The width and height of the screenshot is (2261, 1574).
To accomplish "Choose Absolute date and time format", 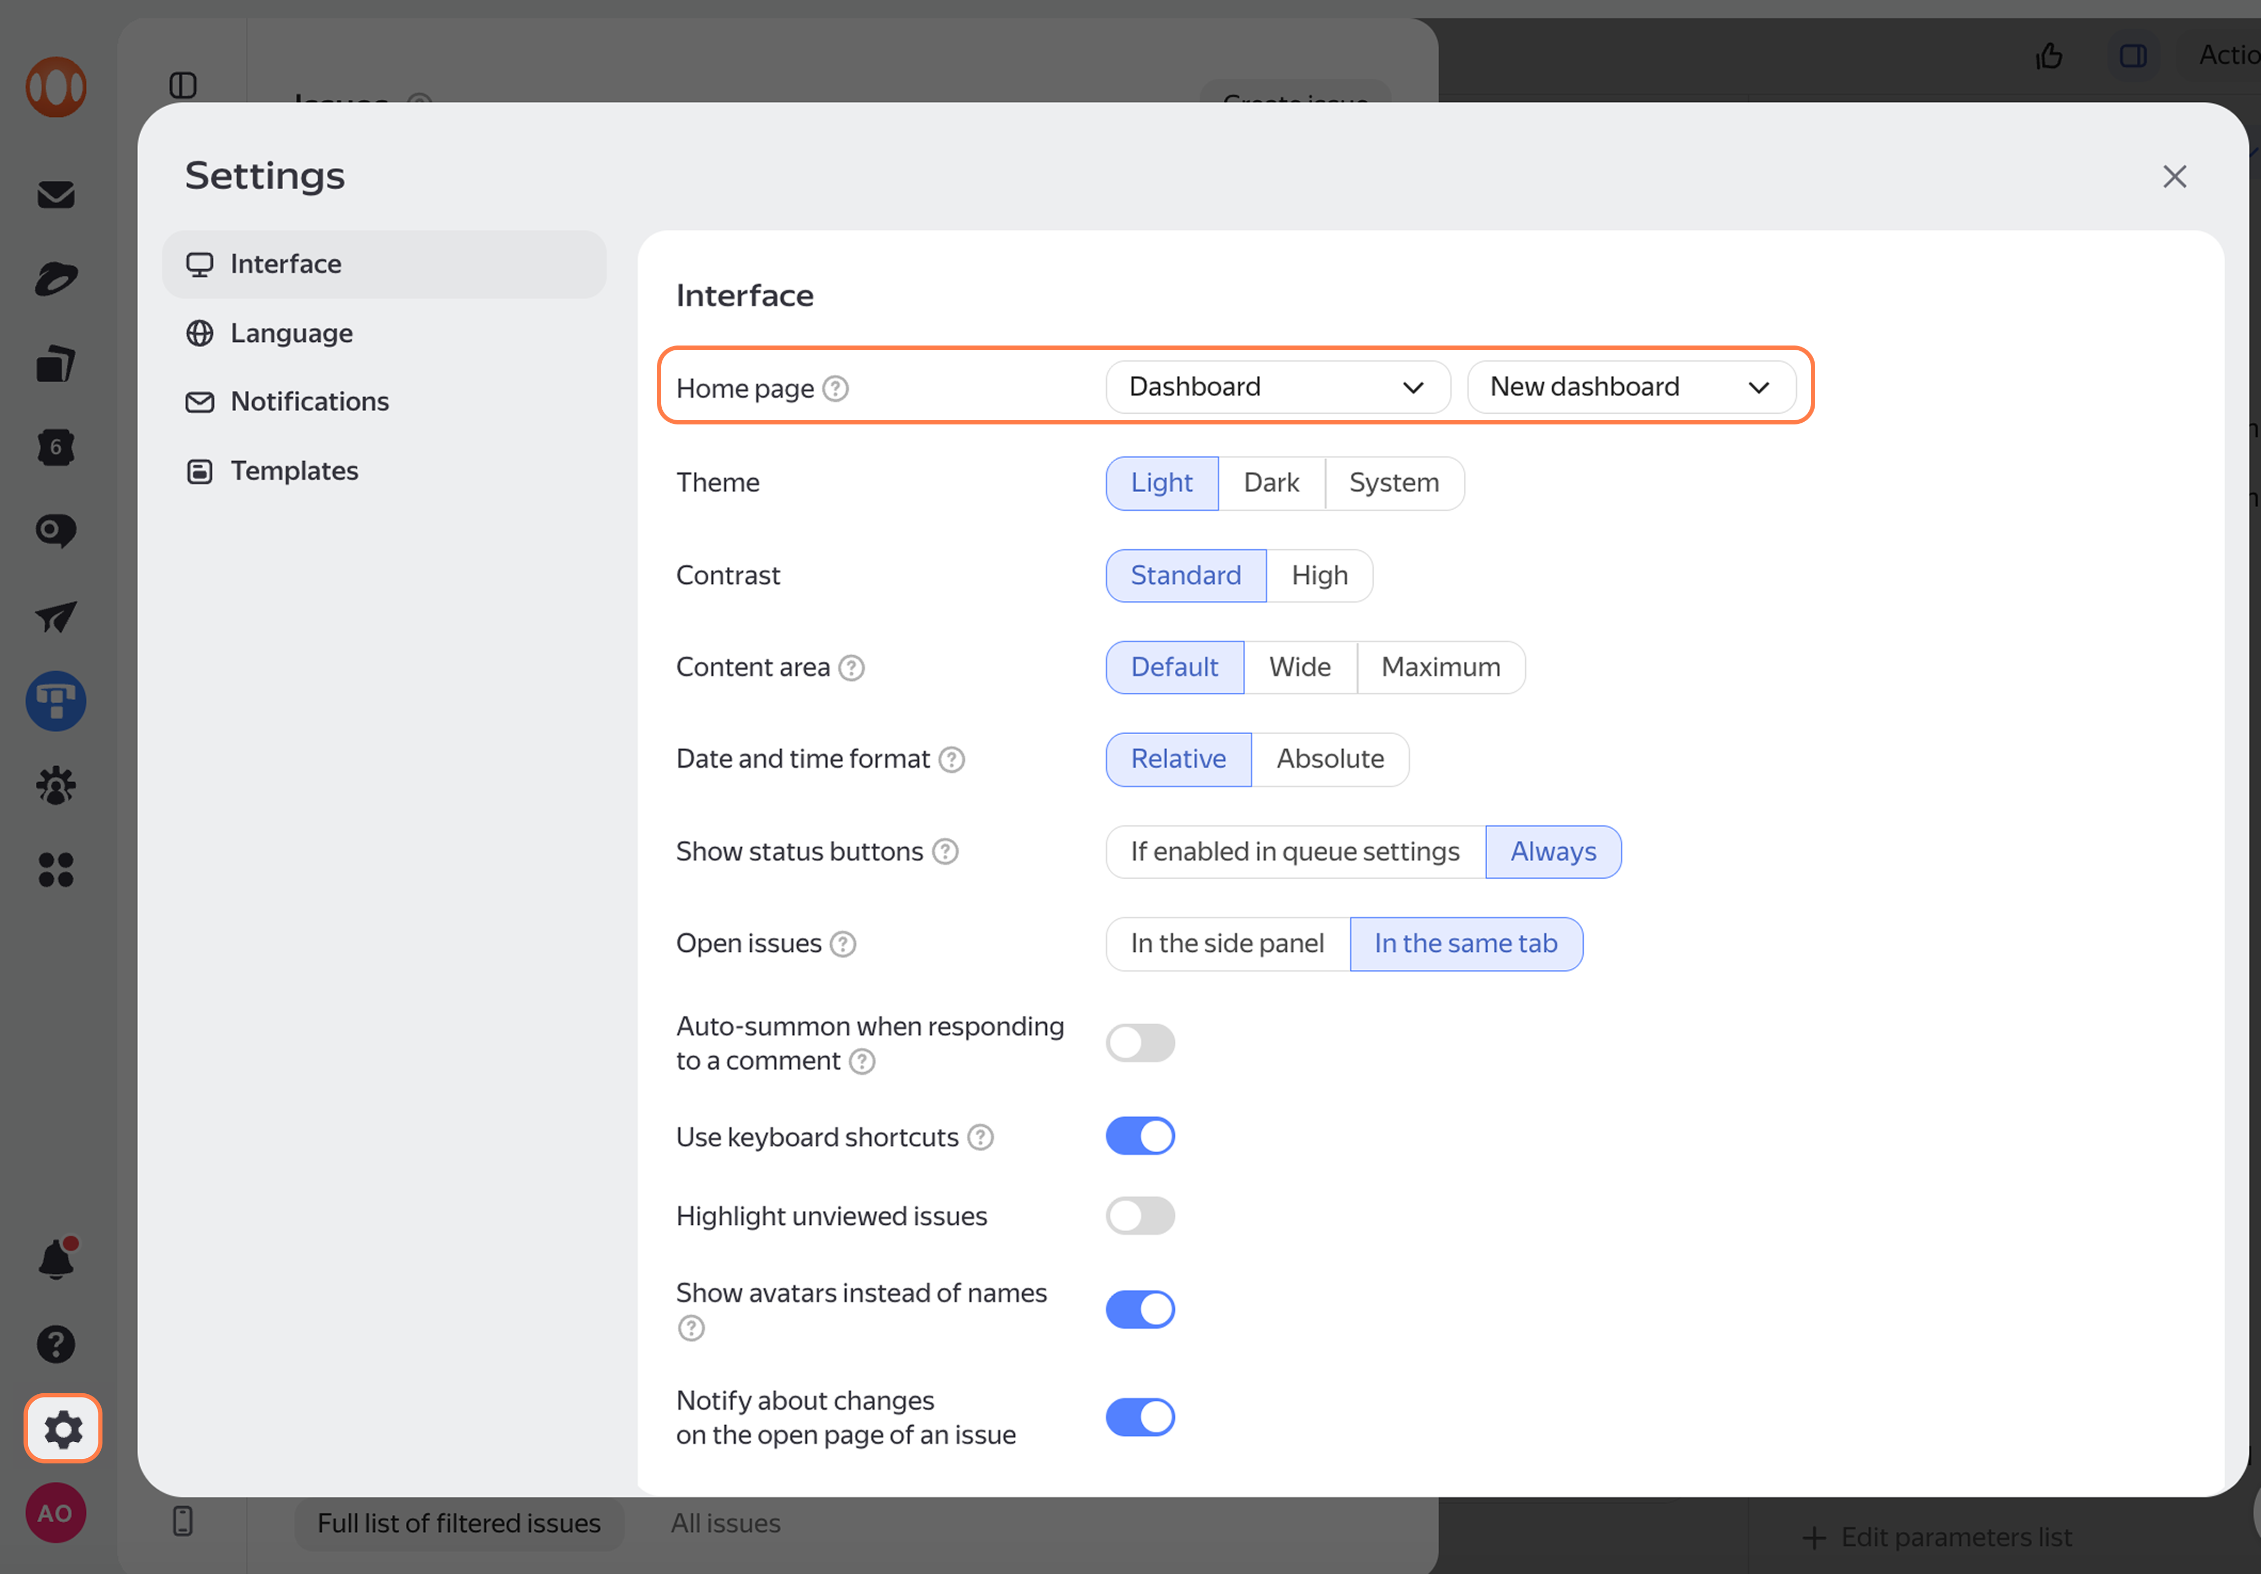I will click(1330, 760).
